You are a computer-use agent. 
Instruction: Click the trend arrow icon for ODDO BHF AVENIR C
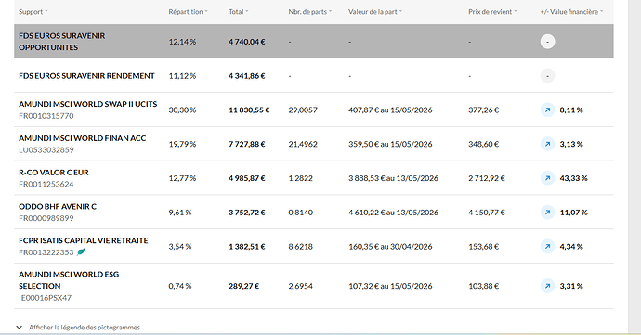coord(547,213)
